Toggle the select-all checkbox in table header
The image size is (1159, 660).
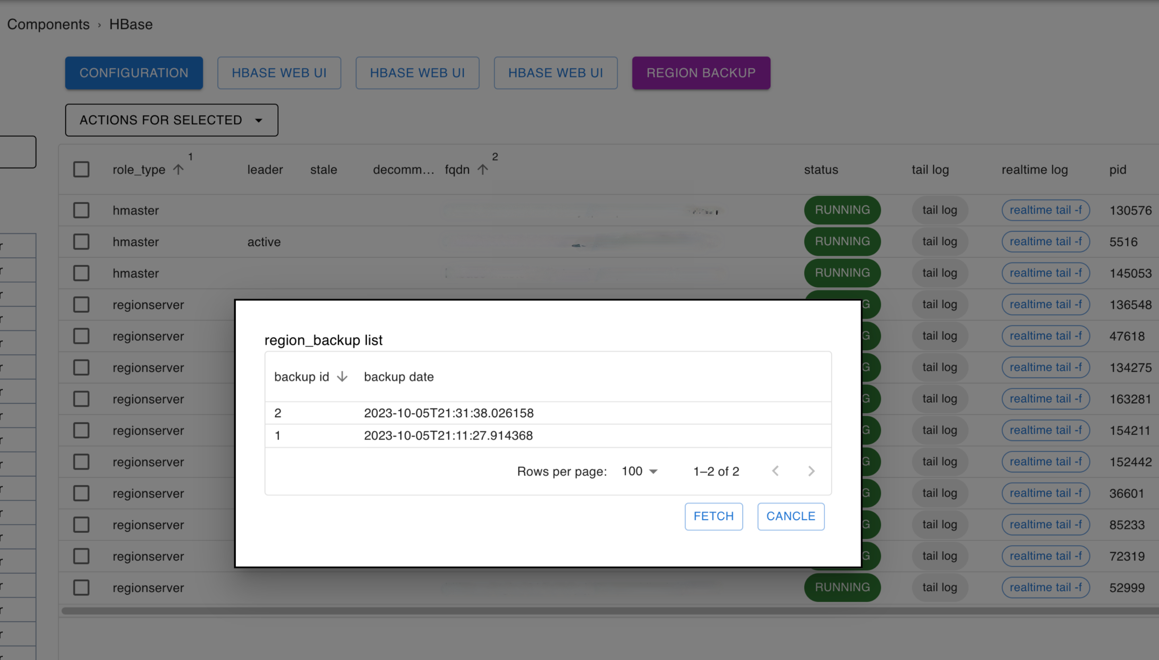pyautogui.click(x=81, y=170)
